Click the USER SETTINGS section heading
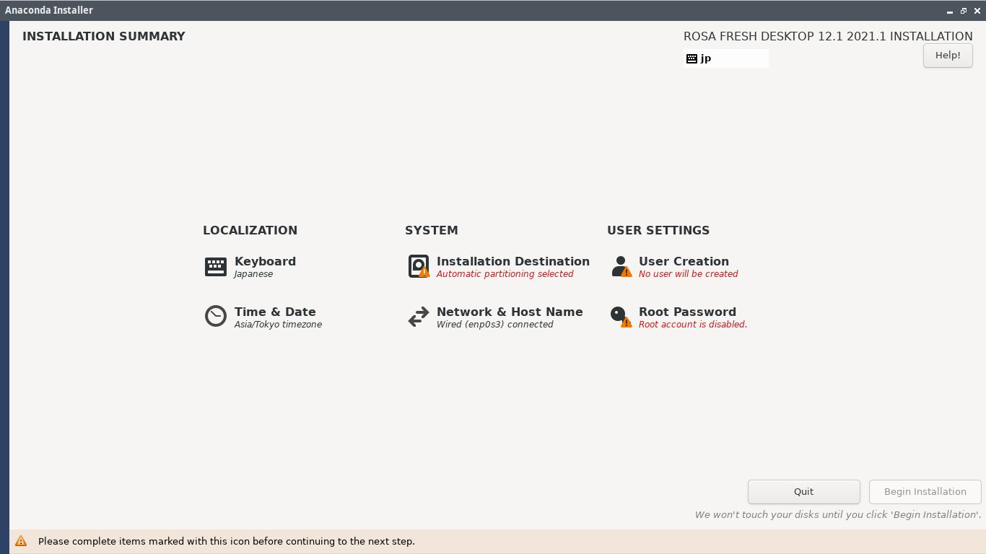986x554 pixels. pyautogui.click(x=658, y=231)
